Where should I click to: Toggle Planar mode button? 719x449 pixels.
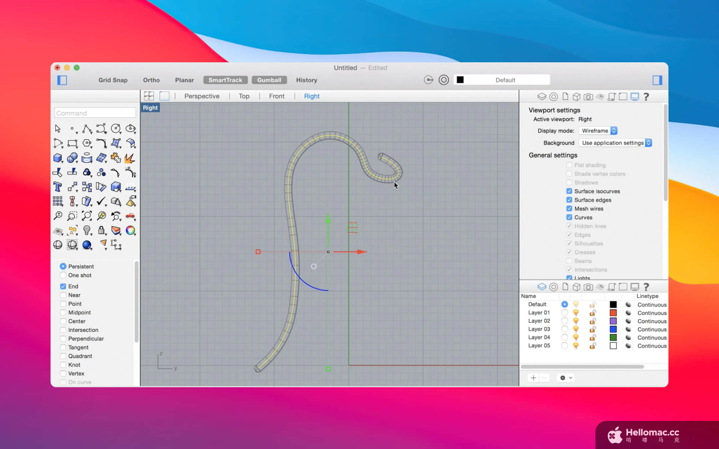pyautogui.click(x=184, y=80)
